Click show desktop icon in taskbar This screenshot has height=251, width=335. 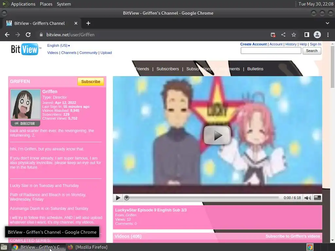(4, 247)
